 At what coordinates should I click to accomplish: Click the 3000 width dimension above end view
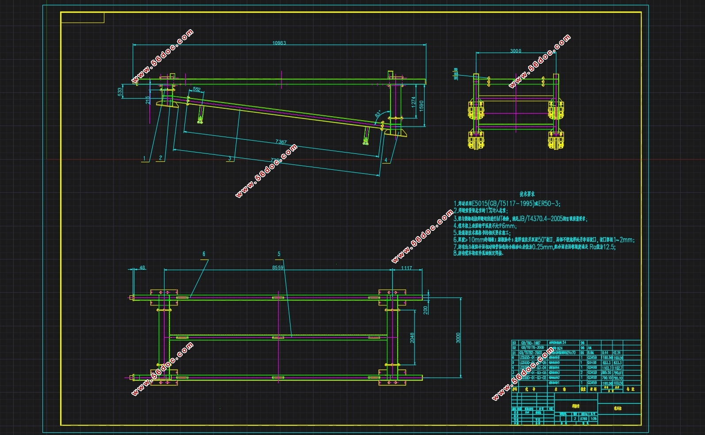516,51
